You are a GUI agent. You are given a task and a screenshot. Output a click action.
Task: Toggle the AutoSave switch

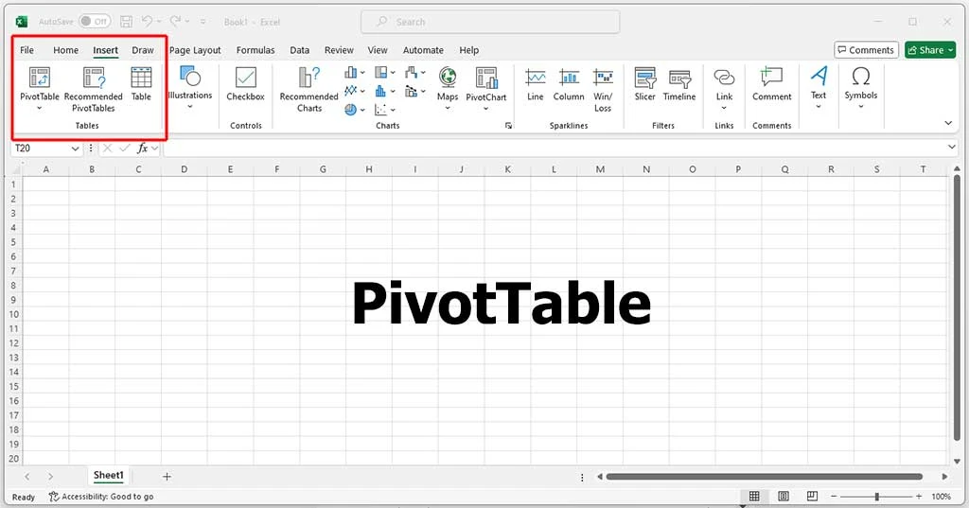95,22
